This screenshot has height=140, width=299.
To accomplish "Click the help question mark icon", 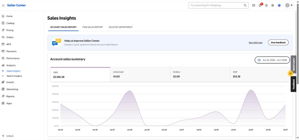I will click(266, 5).
